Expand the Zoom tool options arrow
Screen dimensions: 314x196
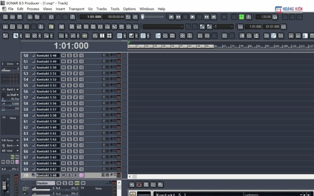(x=51, y=36)
